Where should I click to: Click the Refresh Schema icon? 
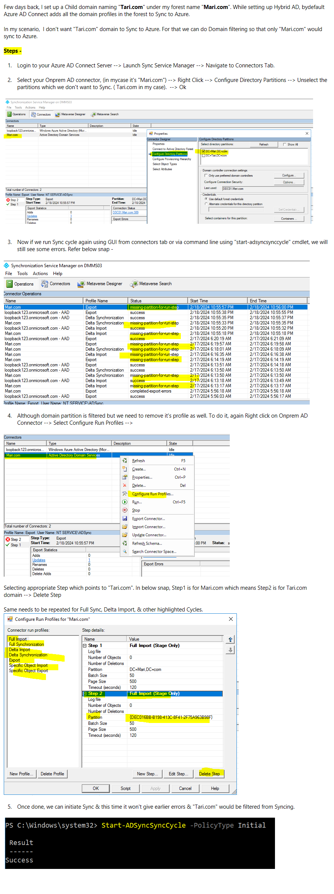tap(125, 543)
